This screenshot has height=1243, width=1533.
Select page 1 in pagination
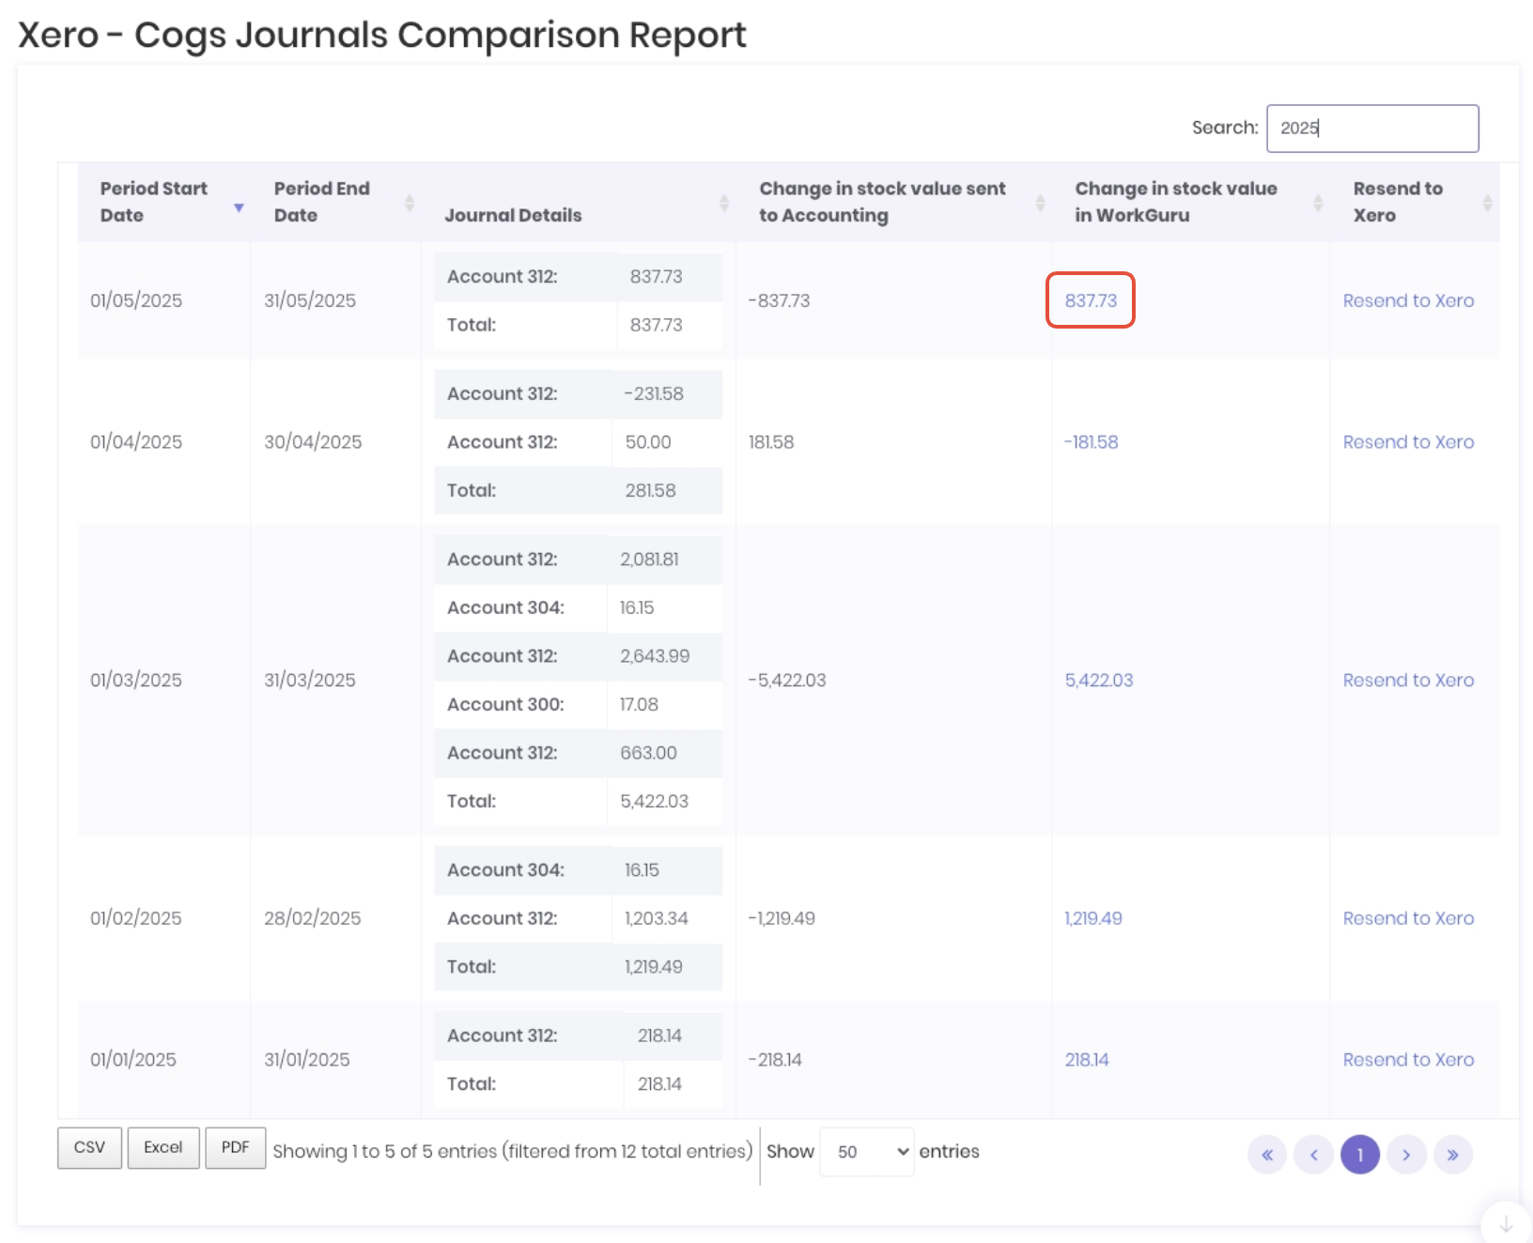[x=1359, y=1155]
